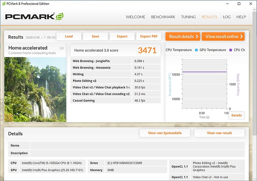Select the Casual Gaming row
The height and width of the screenshot is (181, 257).
click(116, 100)
